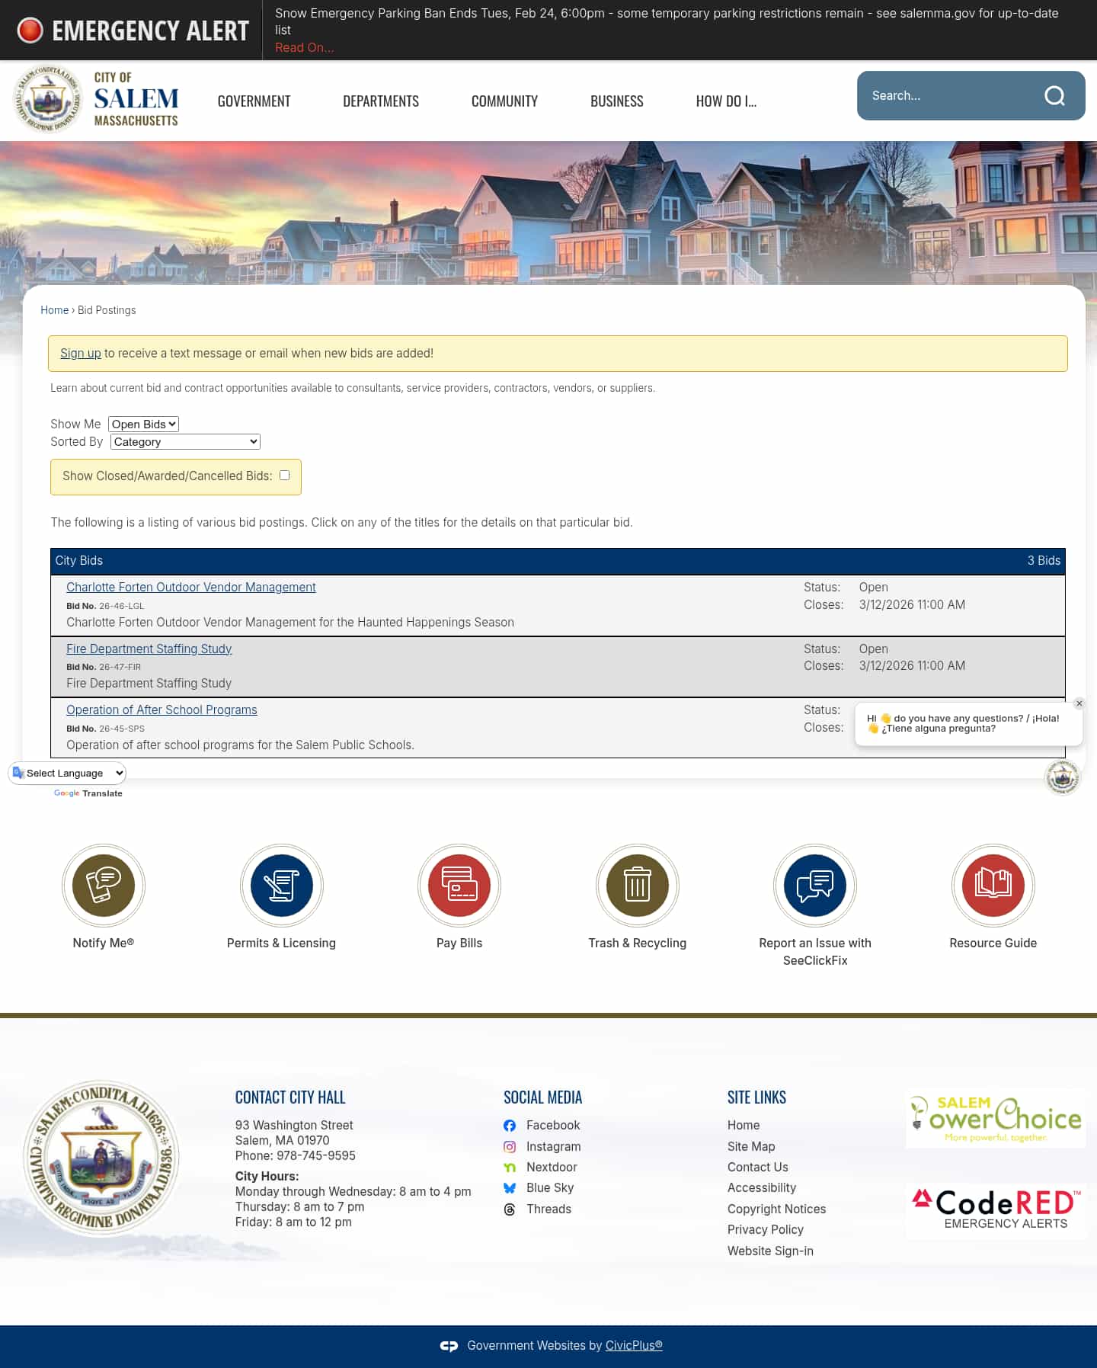1097x1368 pixels.
Task: Click the Salem PowerChoice logo
Action: point(996,1118)
